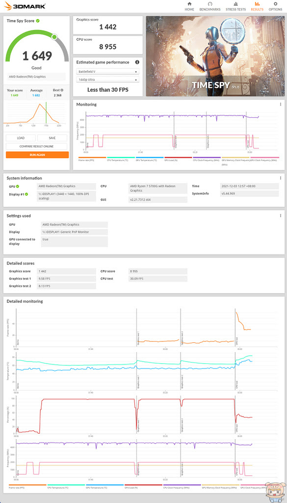This screenshot has height=503, width=287.
Task: Open the System information three-dot menu
Action: (x=281, y=178)
